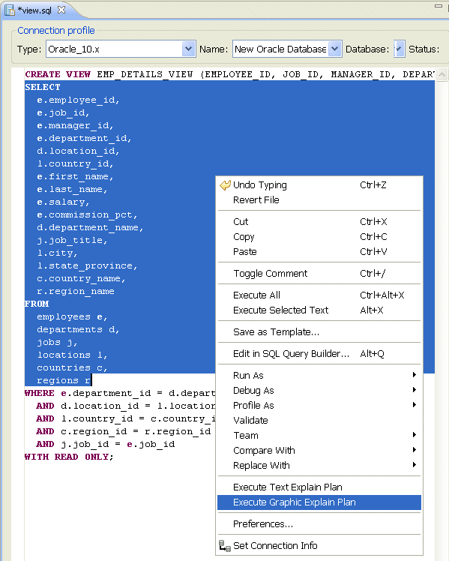The height and width of the screenshot is (561, 449).
Task: Choose Paste in the context menu
Action: [x=319, y=252]
